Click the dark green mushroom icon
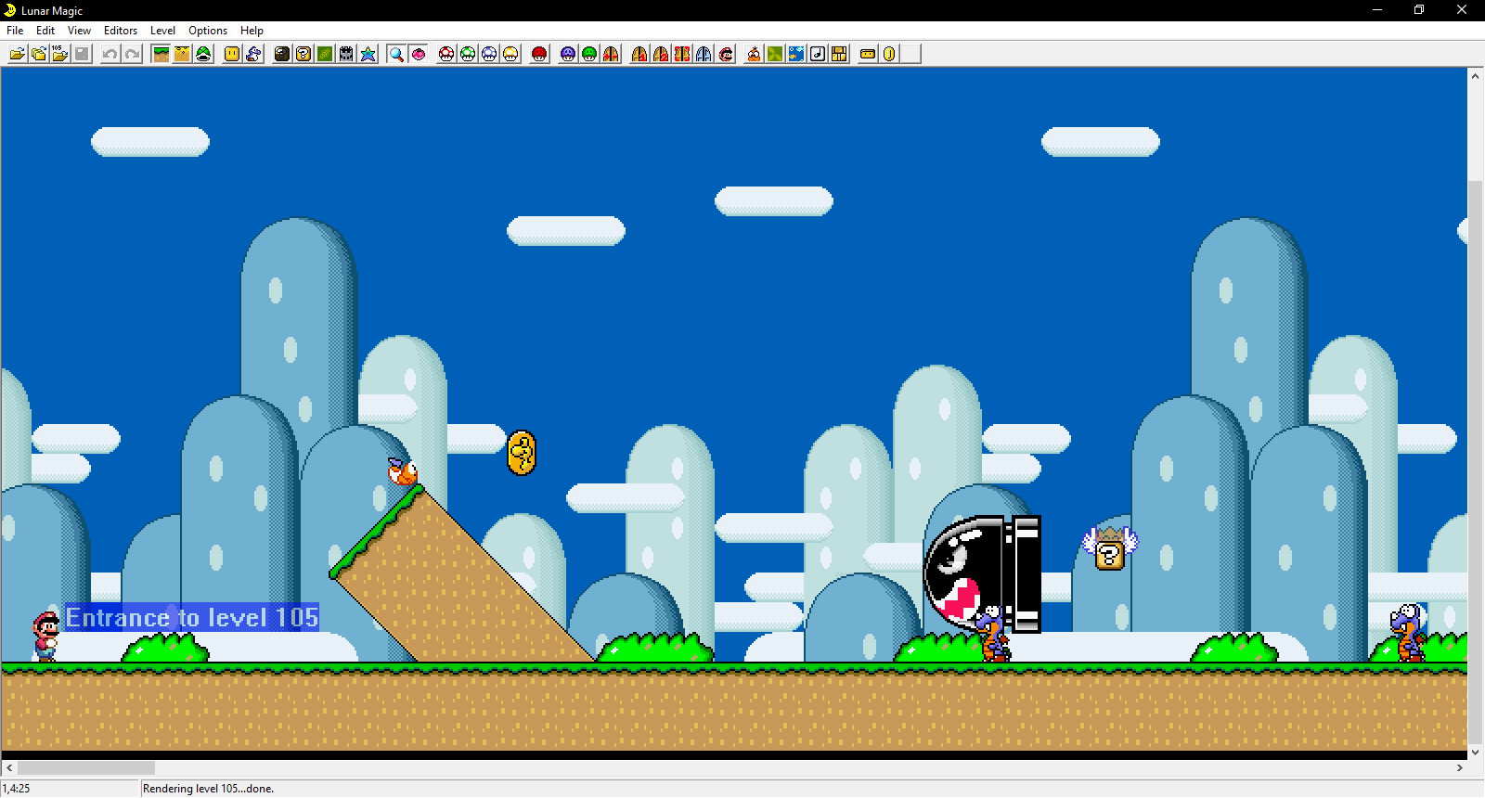 [x=589, y=54]
